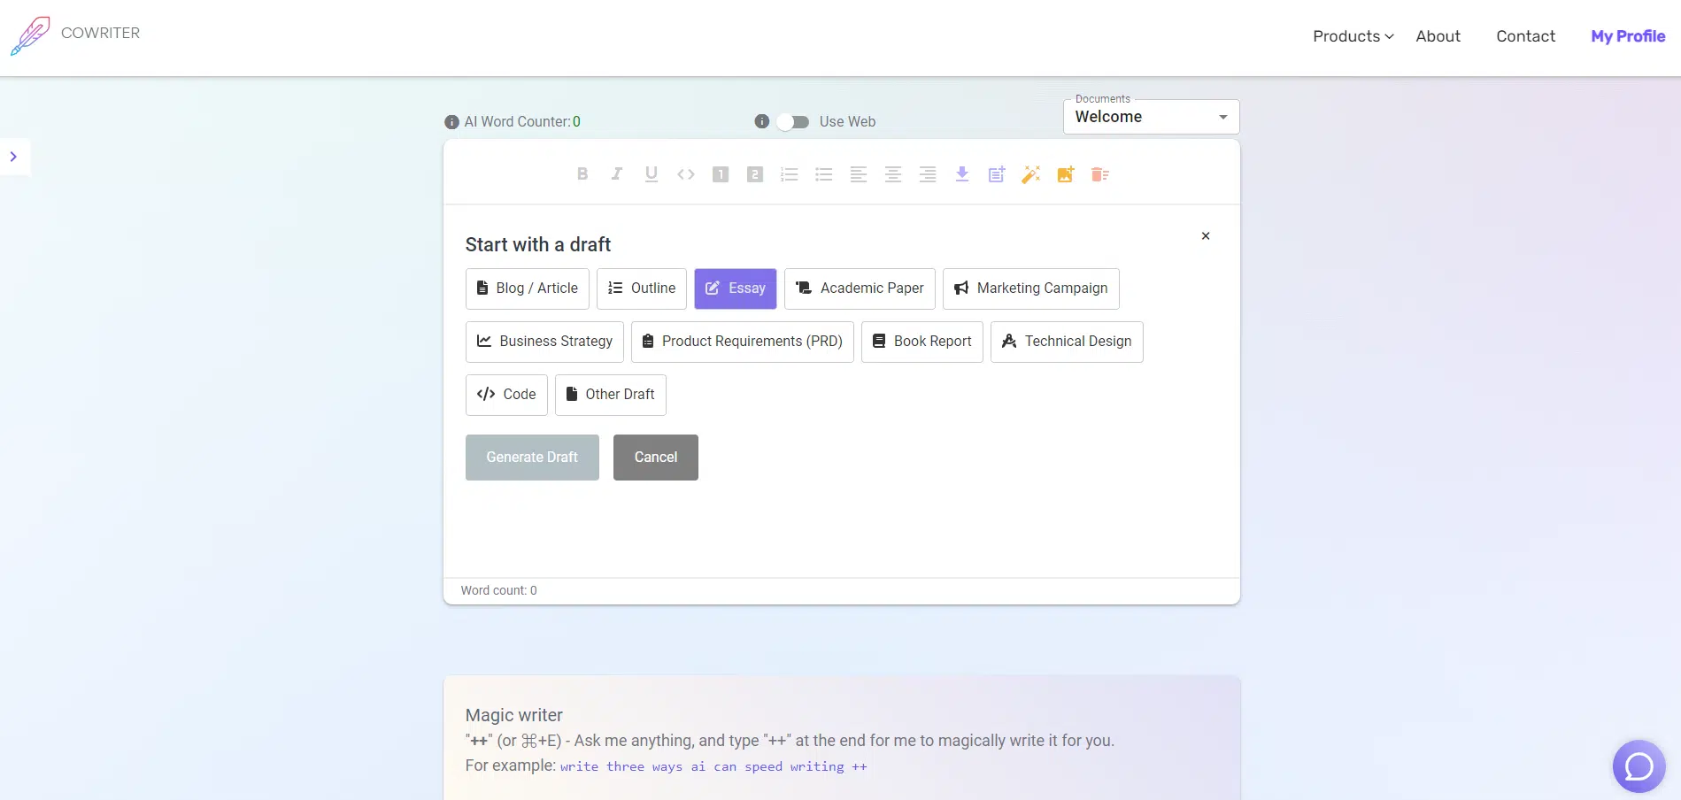
Task: Expand the left sidebar chevron
Action: click(13, 157)
